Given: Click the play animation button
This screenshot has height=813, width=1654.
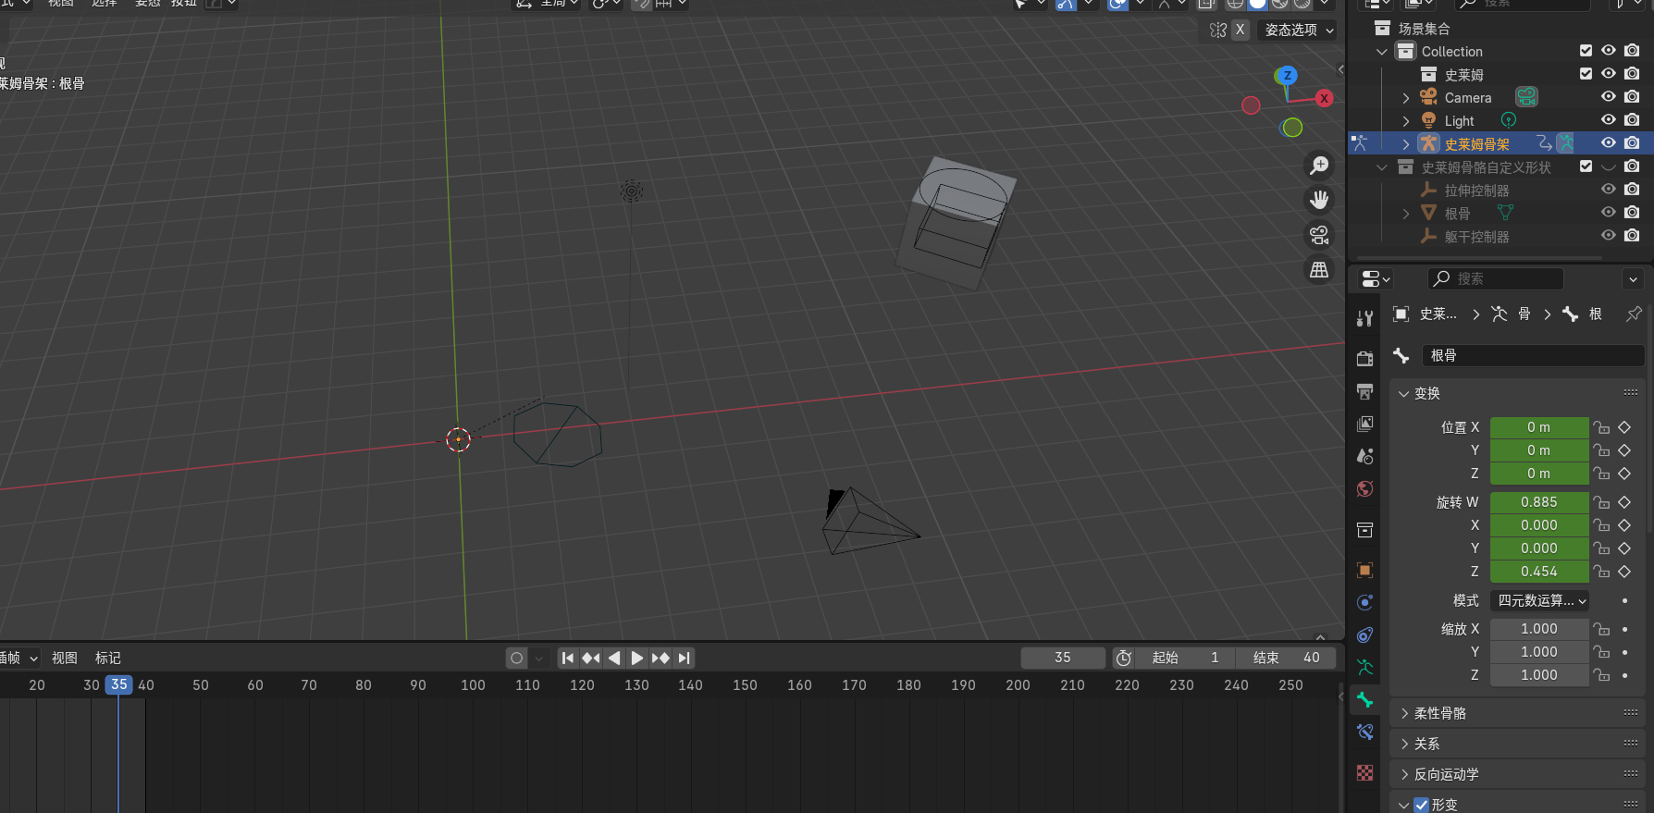Looking at the screenshot, I should (x=637, y=658).
